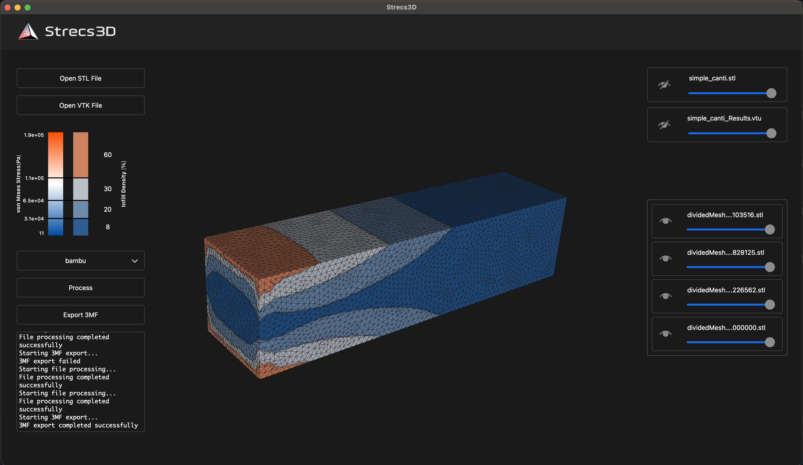Click the dividedMesh....103516.stl name label

tap(725, 215)
